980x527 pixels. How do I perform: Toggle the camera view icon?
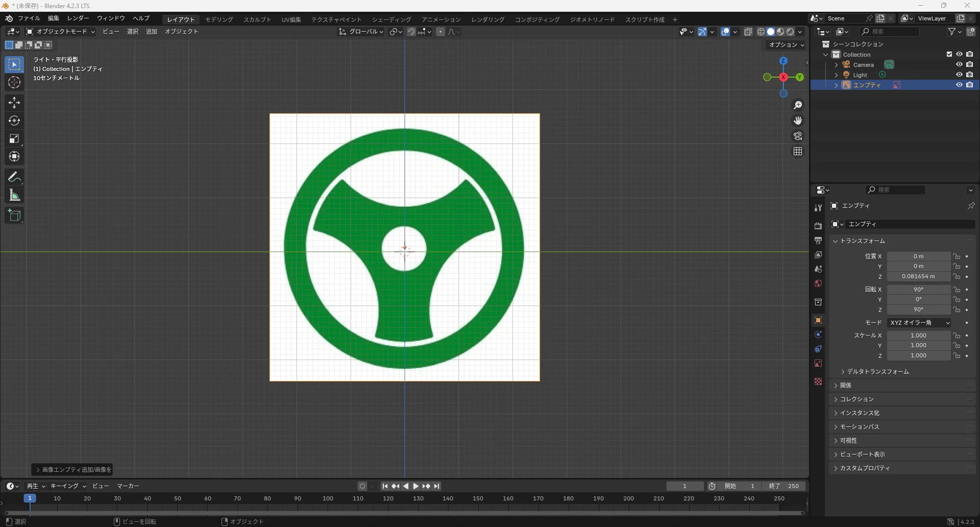[798, 136]
